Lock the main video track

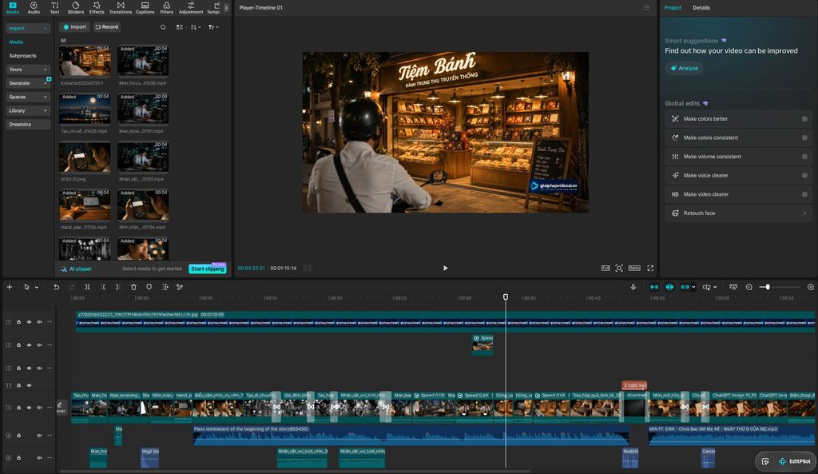tap(19, 408)
